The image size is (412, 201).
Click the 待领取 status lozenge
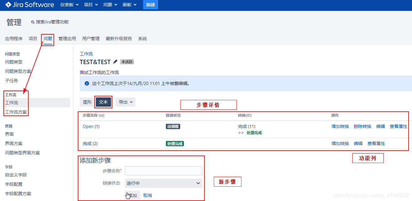click(173, 127)
